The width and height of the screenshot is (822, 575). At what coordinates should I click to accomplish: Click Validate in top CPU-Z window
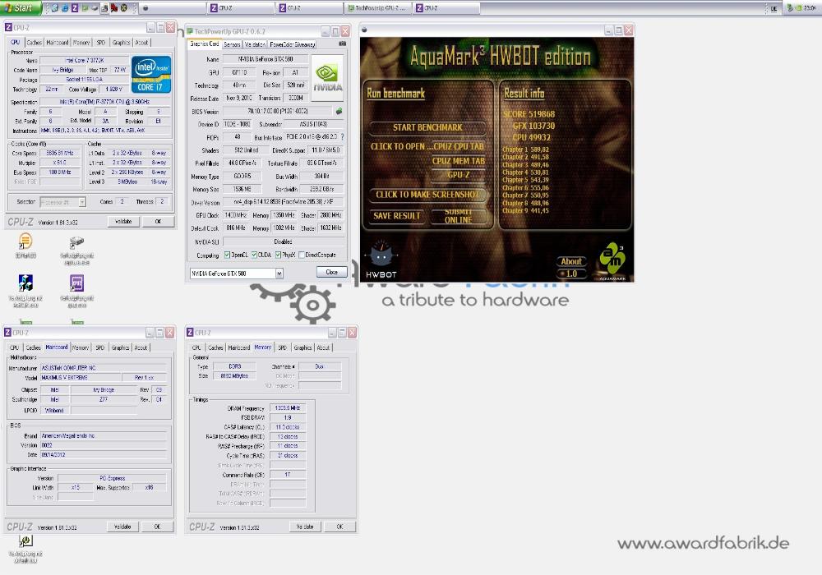tap(123, 222)
